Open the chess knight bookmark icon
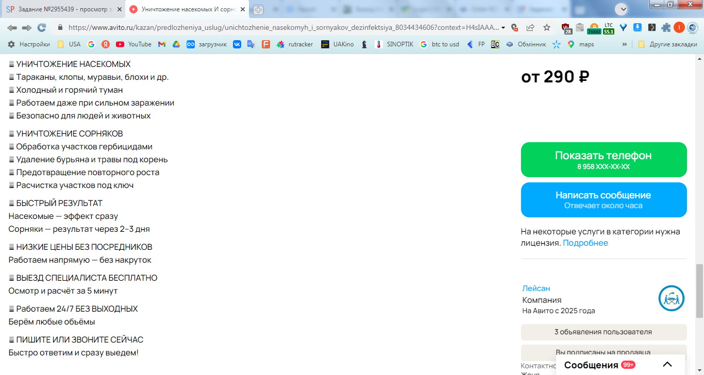704x375 pixels. tap(364, 44)
